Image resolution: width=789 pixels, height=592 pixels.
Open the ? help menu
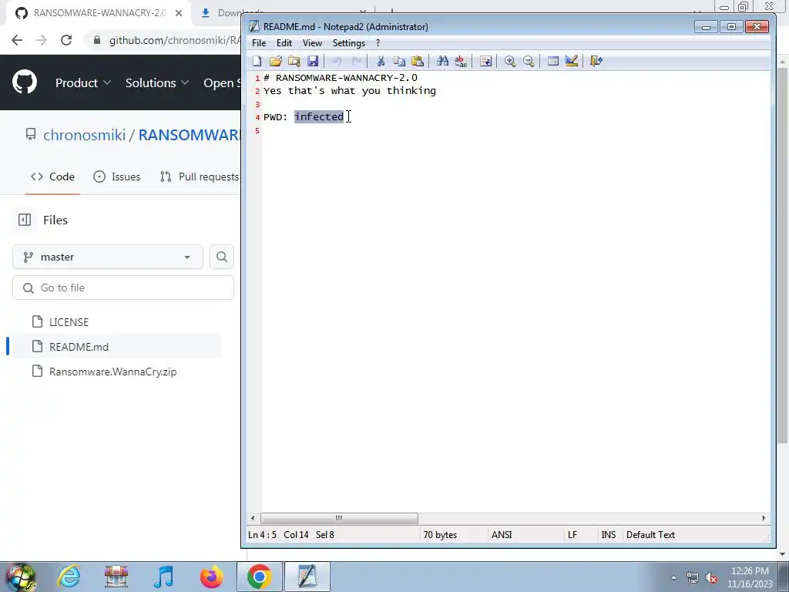(378, 43)
